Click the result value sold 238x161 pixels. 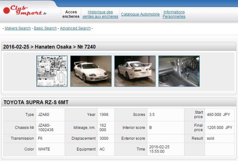(210, 138)
